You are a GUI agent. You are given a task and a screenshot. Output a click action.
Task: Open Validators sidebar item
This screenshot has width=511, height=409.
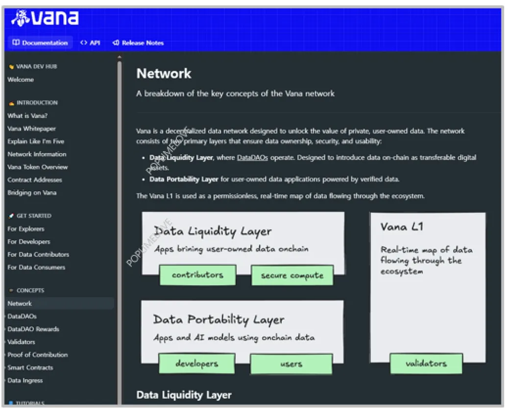click(21, 341)
